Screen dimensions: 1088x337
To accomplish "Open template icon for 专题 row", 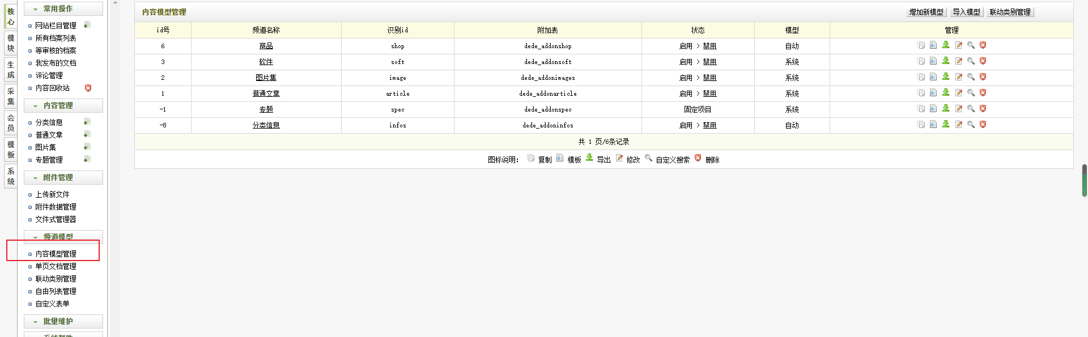I will point(933,109).
